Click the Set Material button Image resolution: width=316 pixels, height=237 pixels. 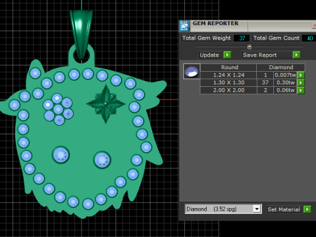[x=284, y=209]
